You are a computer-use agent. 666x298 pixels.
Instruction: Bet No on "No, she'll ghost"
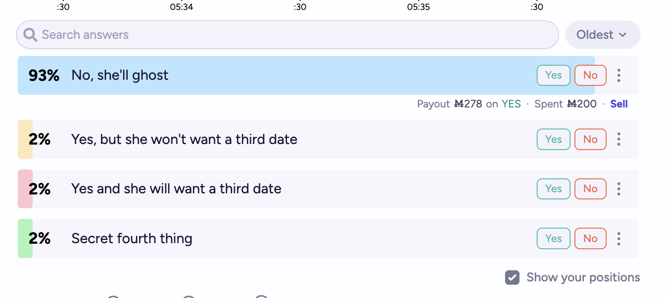pyautogui.click(x=591, y=75)
